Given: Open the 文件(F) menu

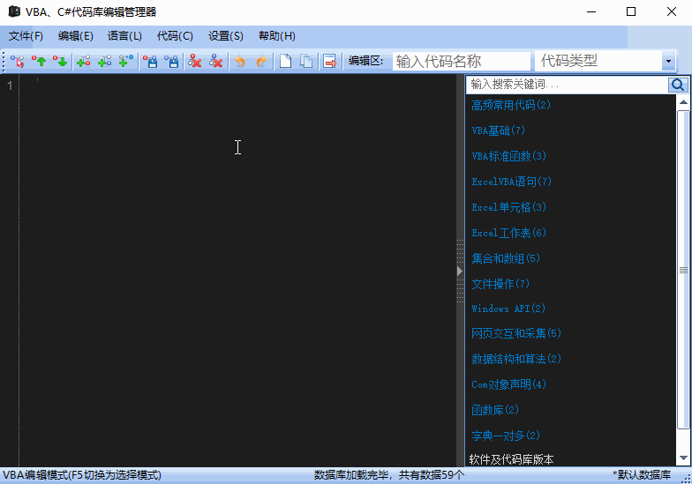Looking at the screenshot, I should coord(26,36).
